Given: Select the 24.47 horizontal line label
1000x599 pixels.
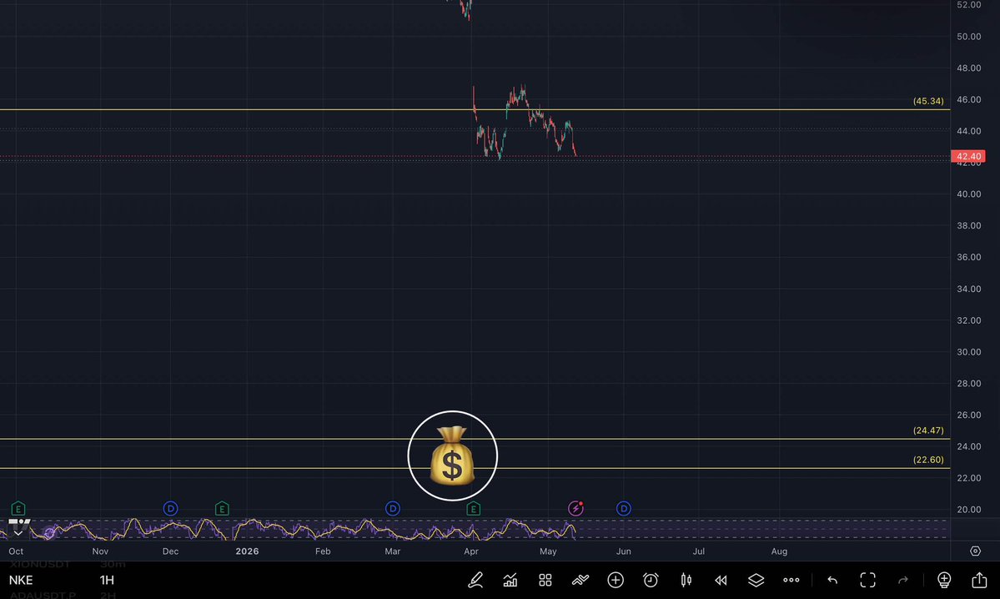Looking at the screenshot, I should point(928,430).
